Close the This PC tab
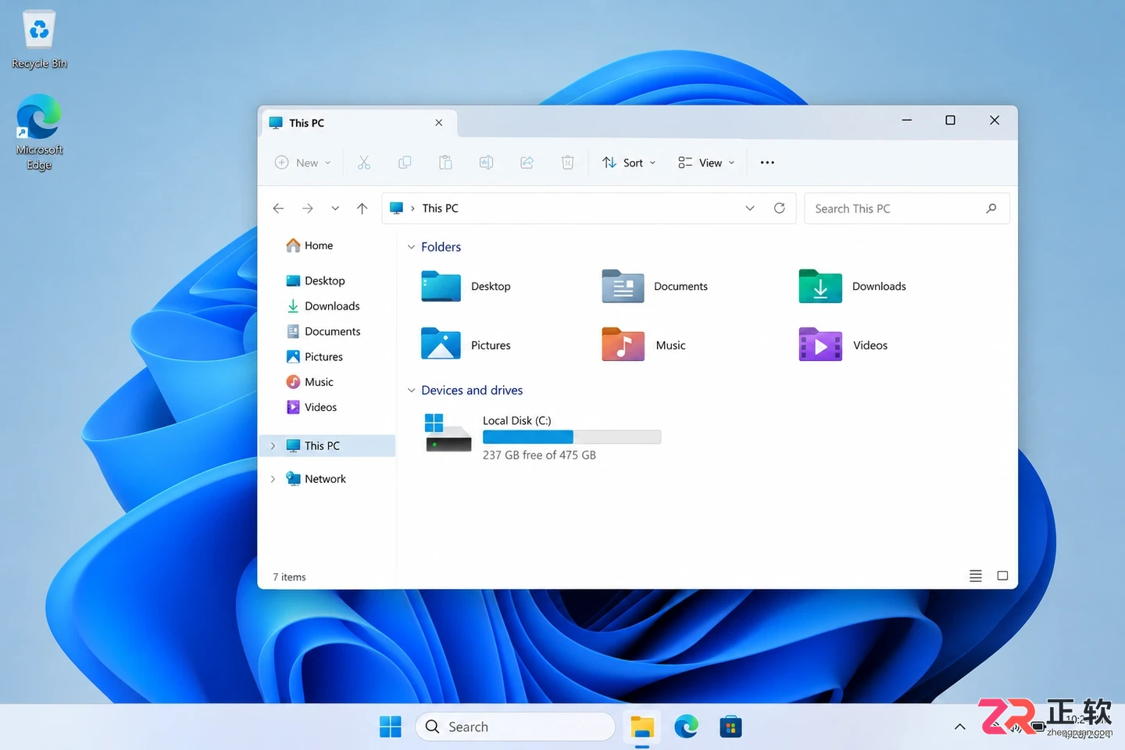Viewport: 1125px width, 750px height. coord(439,123)
